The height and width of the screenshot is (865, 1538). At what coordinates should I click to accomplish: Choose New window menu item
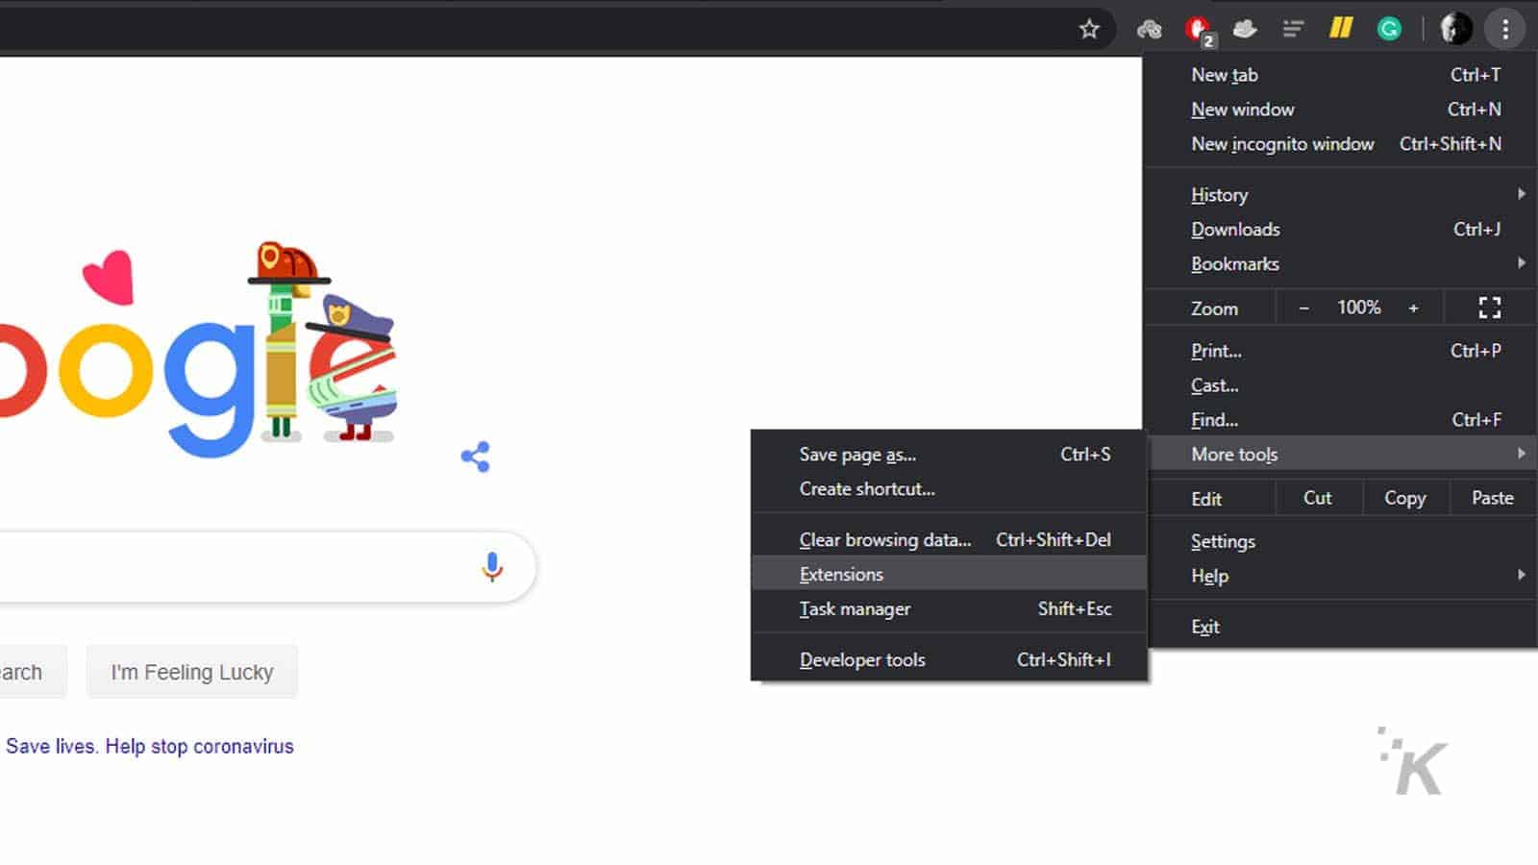1340,110
